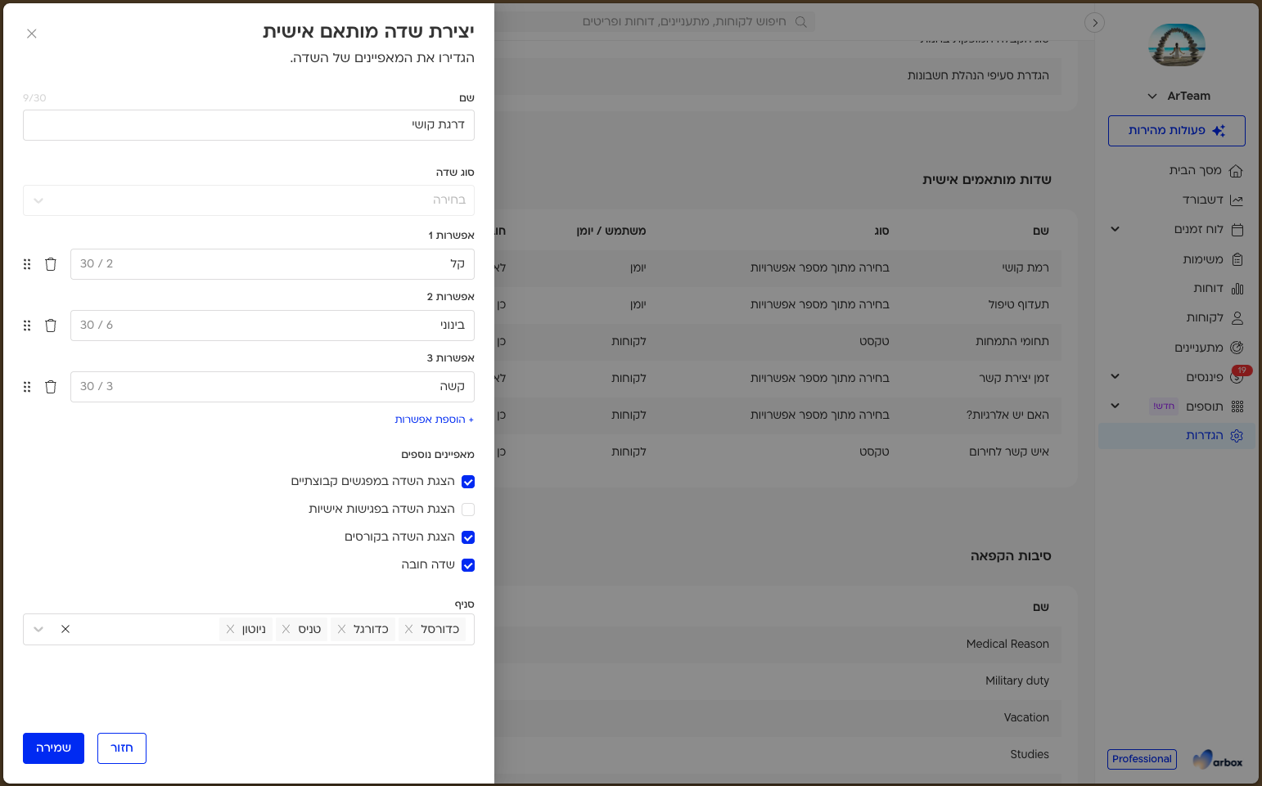Open tasks (משימות) clipboard icon
1262x786 pixels.
1237,259
